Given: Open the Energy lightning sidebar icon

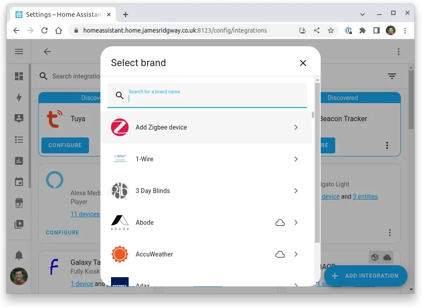Looking at the screenshot, I should pos(19,97).
